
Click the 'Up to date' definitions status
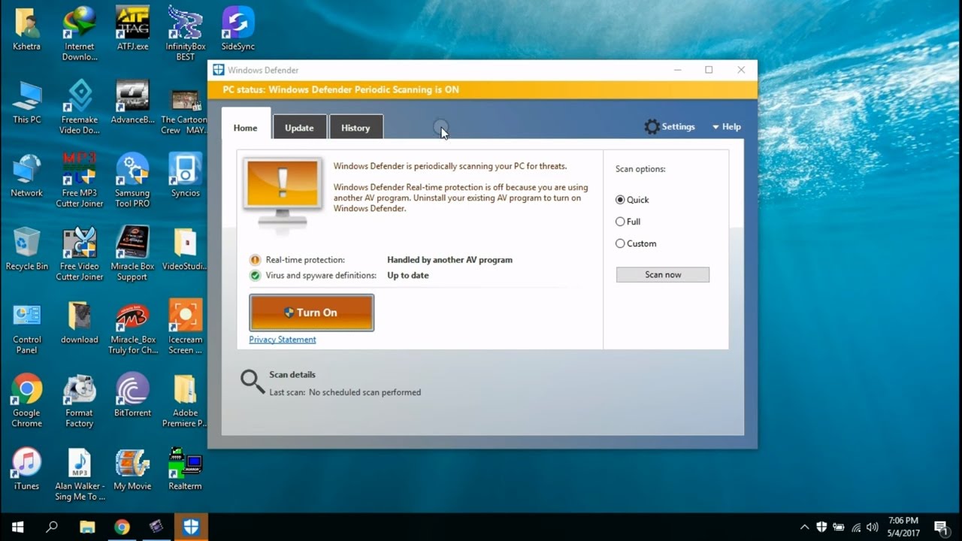tap(408, 276)
